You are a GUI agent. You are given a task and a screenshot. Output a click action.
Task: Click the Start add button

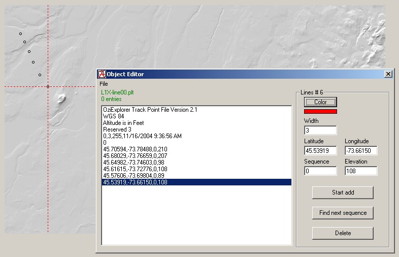pos(343,192)
